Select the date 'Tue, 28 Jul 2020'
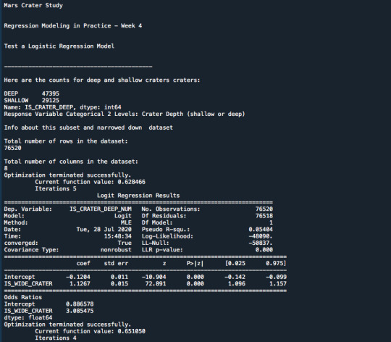 point(104,230)
